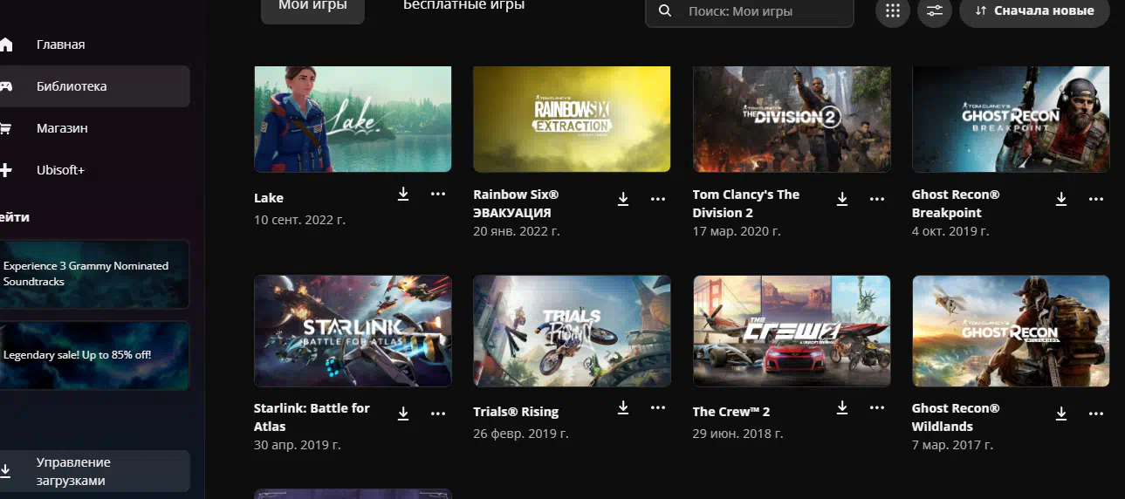The height and width of the screenshot is (499, 1125).
Task: Open more options for The Crew 2
Action: click(x=877, y=407)
